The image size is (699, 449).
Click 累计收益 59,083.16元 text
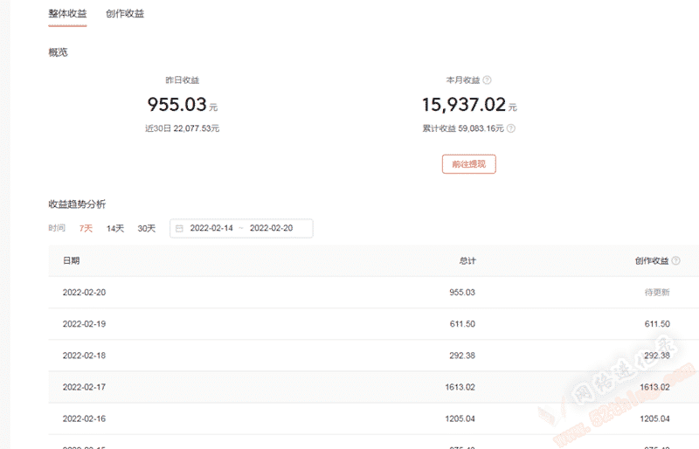click(463, 128)
